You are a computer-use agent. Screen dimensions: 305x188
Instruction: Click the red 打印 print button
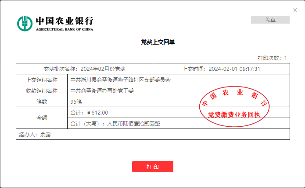(x=153, y=167)
